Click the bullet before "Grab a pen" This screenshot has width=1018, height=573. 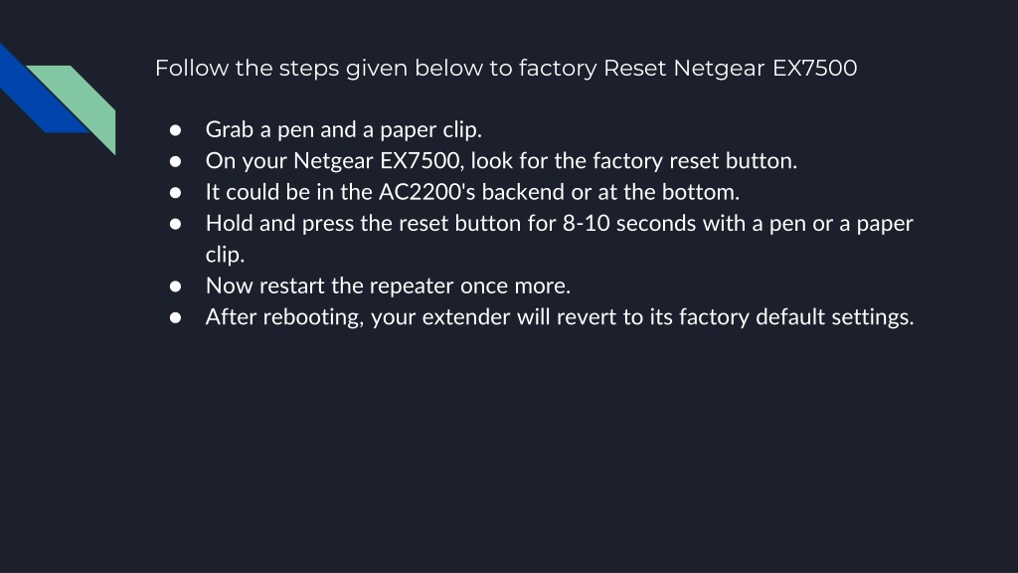[x=175, y=130]
